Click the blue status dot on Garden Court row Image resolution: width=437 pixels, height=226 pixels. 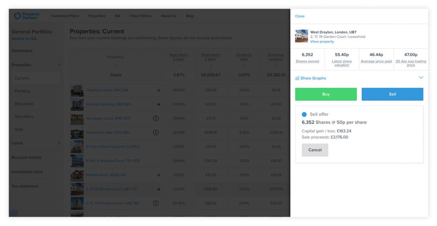tap(159, 189)
